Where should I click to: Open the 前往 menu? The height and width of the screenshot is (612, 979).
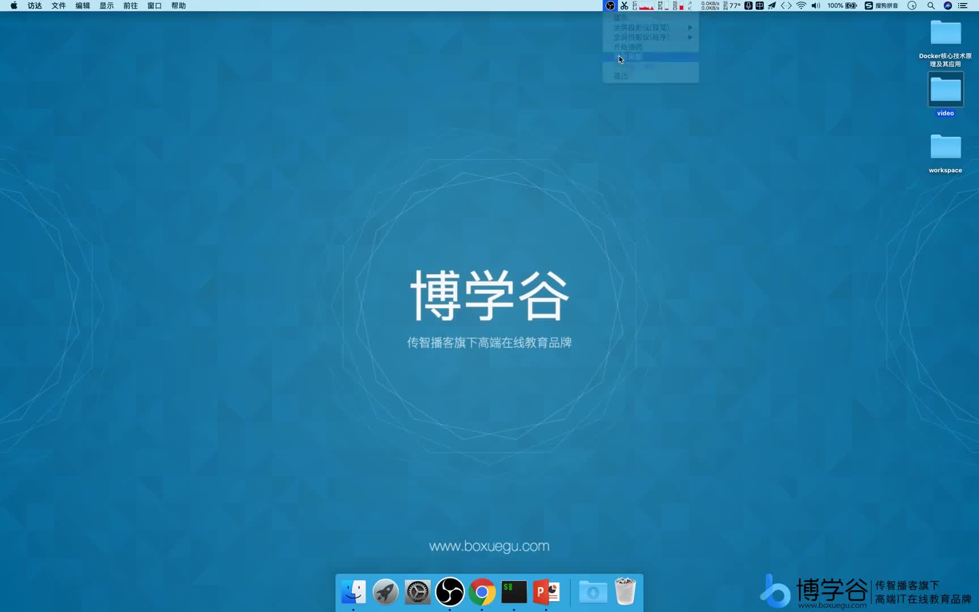click(x=130, y=6)
